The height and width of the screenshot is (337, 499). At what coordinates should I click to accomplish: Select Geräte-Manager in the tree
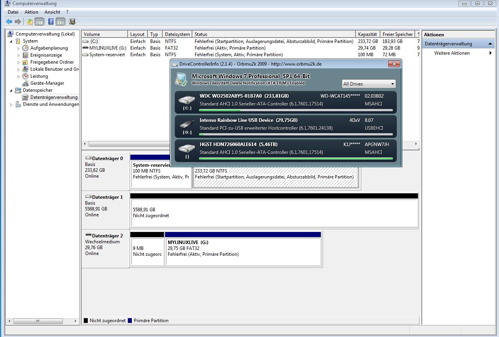click(x=47, y=83)
